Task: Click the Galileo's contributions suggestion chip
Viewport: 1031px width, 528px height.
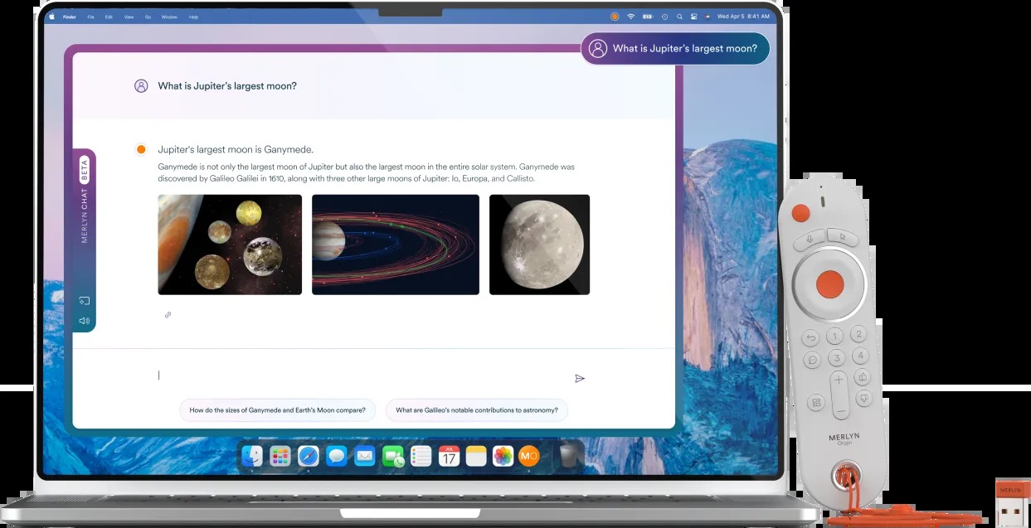Action: pos(477,409)
